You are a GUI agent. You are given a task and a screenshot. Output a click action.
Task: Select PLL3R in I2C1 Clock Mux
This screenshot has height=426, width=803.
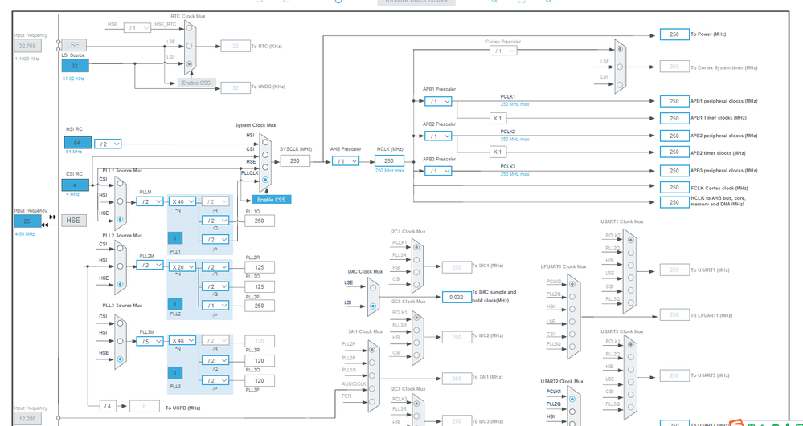pos(416,260)
